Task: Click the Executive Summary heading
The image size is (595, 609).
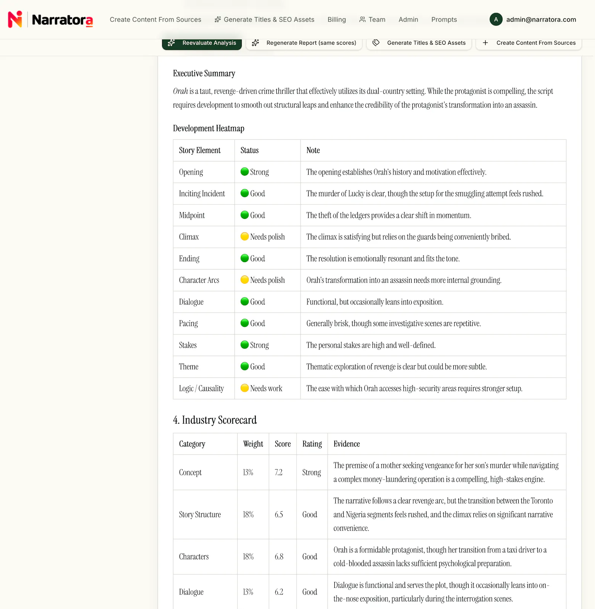Action: tap(204, 73)
